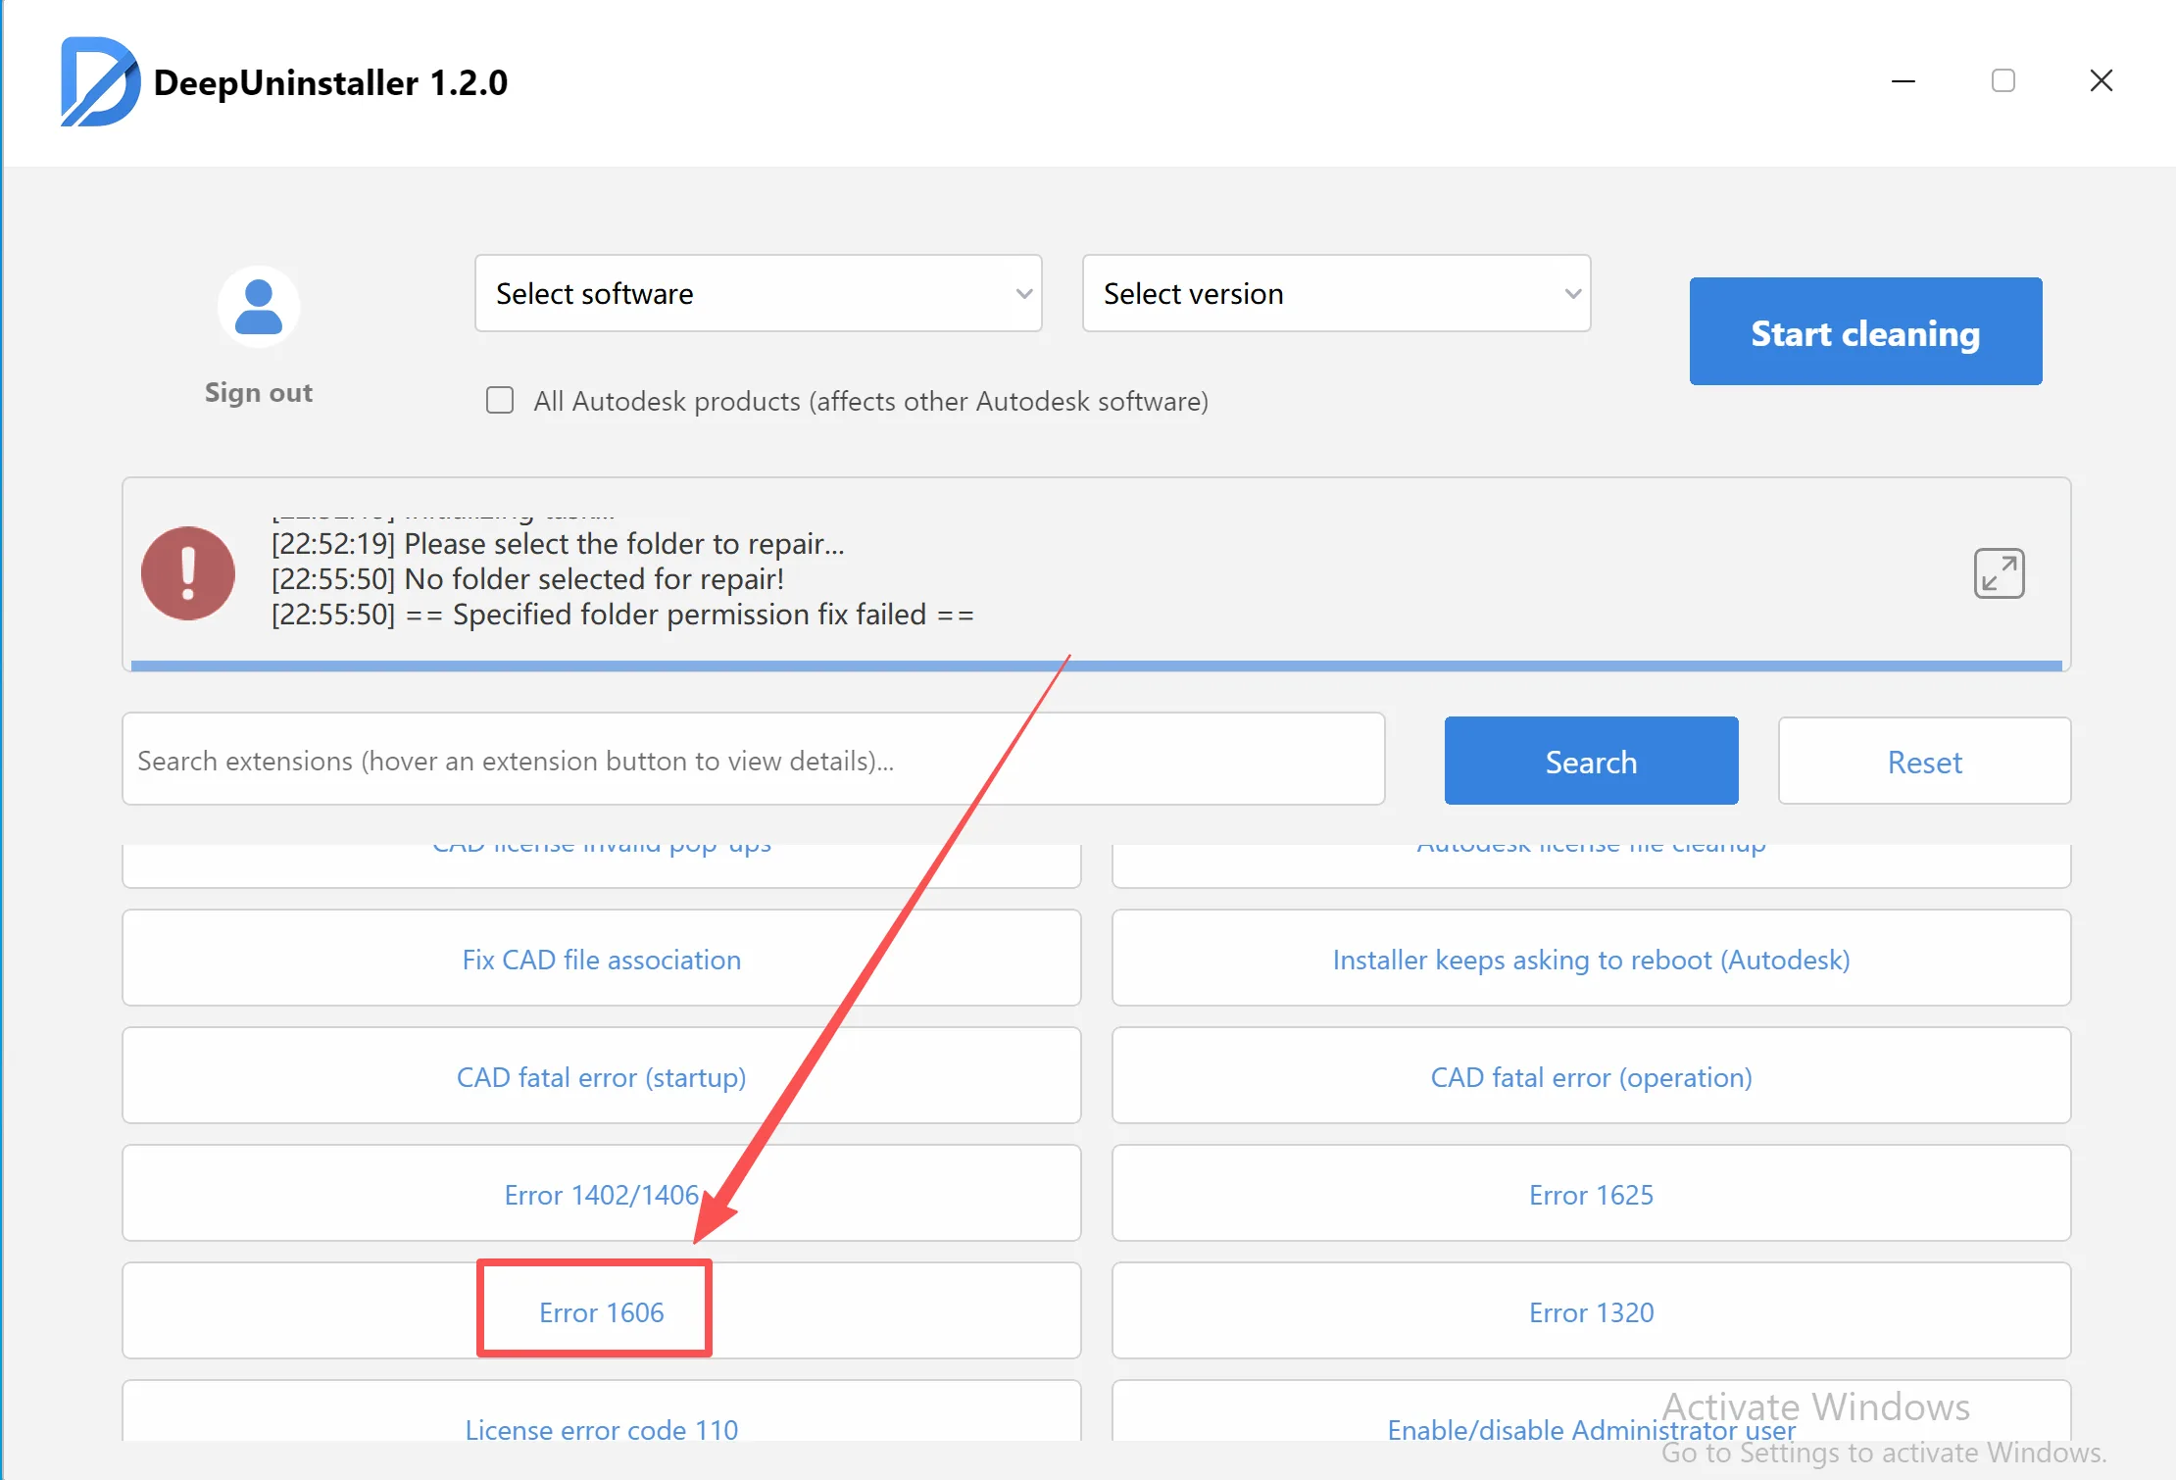Screen dimensions: 2176x1480
Task: Run the Error 1606 fix extension
Action: pyautogui.click(x=601, y=1311)
